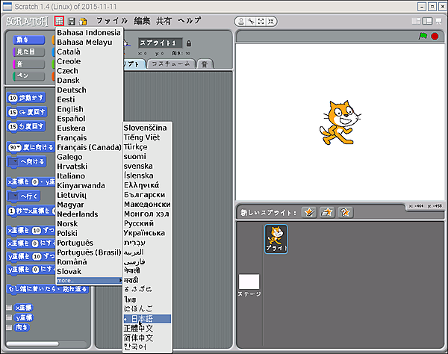Image resolution: width=448 pixels, height=354 pixels.
Task: Check the 向き reporter checkbox
Action: pos(9,326)
